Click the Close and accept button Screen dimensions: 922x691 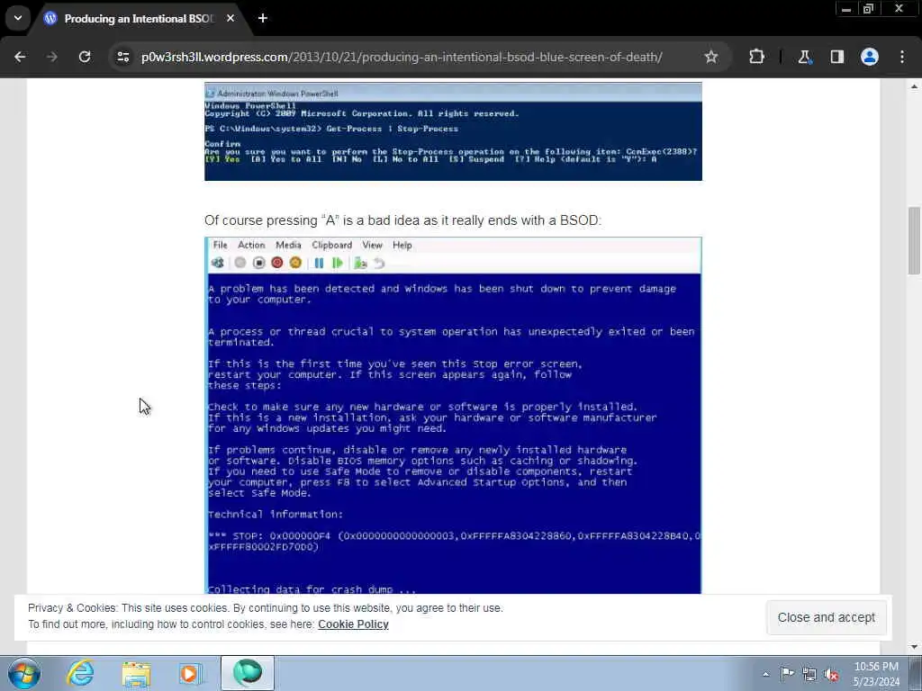[x=827, y=617]
